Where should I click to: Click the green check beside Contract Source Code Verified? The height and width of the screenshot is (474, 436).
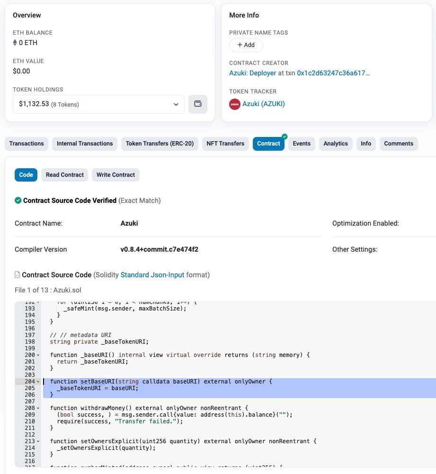(18, 201)
